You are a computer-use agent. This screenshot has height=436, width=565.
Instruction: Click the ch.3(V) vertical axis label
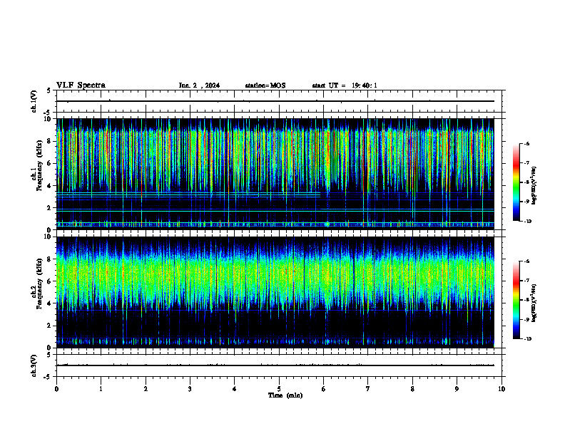pos(34,365)
